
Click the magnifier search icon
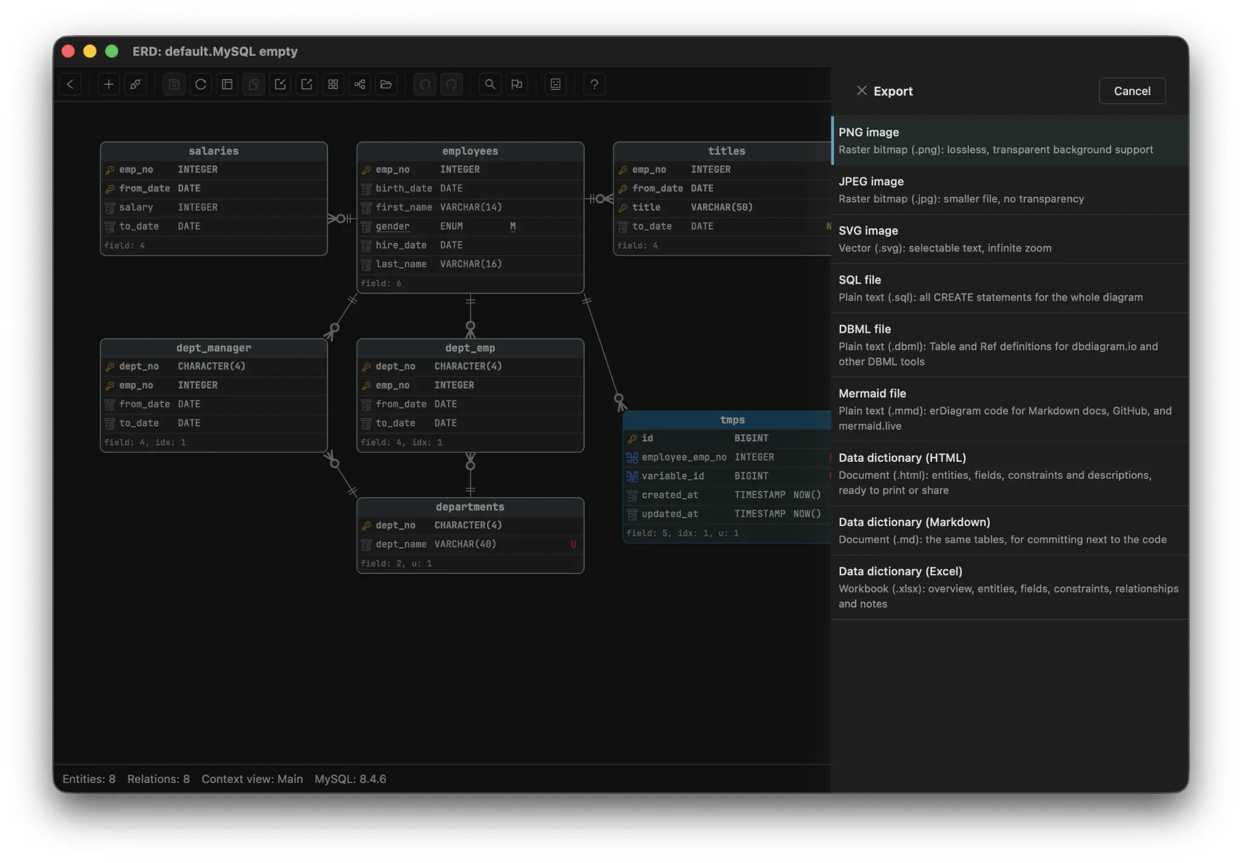[490, 84]
